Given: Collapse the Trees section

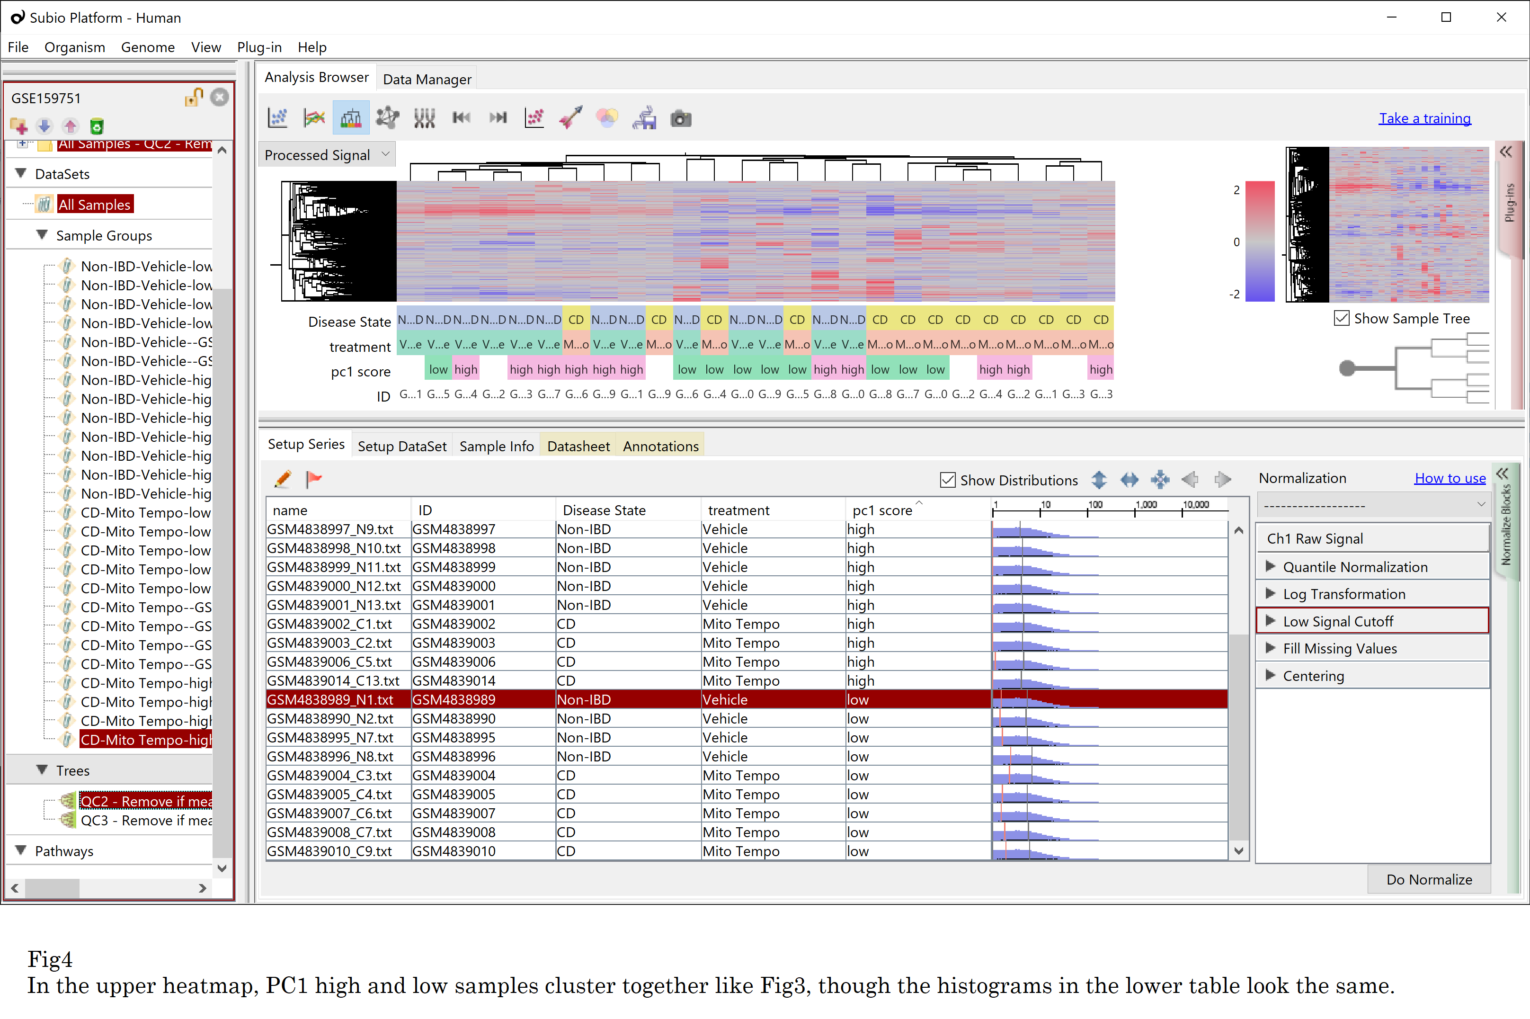Looking at the screenshot, I should tap(42, 769).
